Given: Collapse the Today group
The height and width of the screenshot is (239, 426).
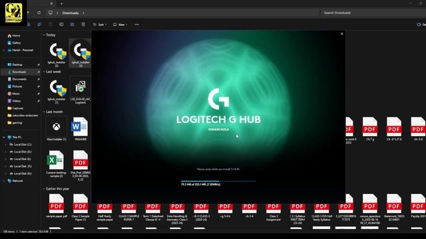Looking at the screenshot, I should [x=44, y=35].
